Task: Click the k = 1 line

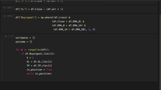Action: (x=30, y=58)
